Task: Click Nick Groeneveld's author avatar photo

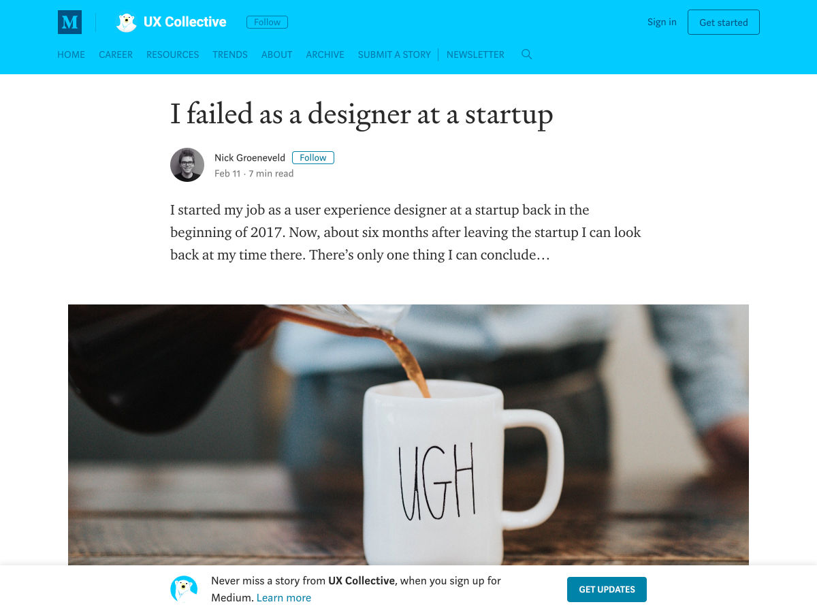Action: (x=187, y=165)
